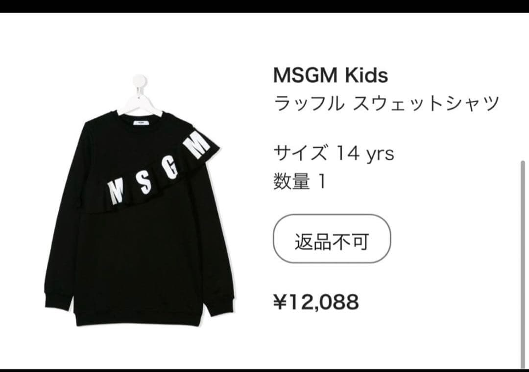Screen dimensions: 529x372
Task: Click the 返品不可 button
Action: [332, 239]
